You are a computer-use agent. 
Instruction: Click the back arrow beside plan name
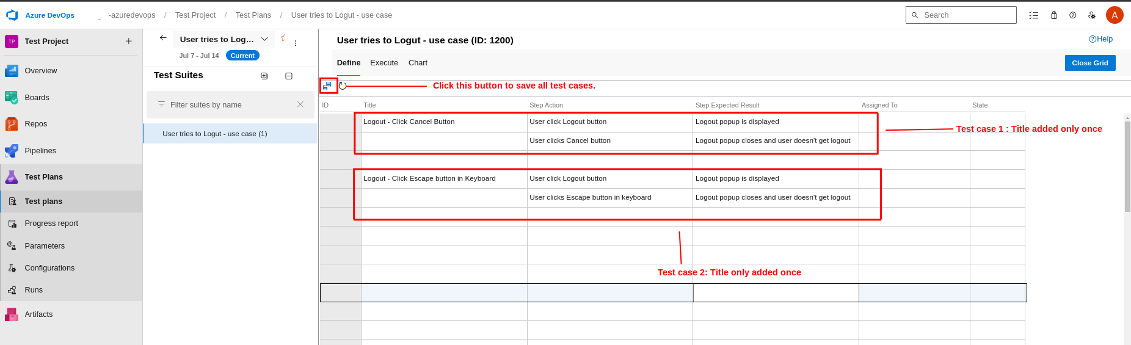pos(163,38)
